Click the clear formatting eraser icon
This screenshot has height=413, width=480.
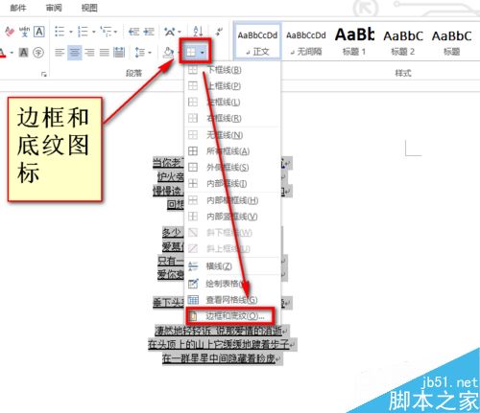[x=10, y=32]
